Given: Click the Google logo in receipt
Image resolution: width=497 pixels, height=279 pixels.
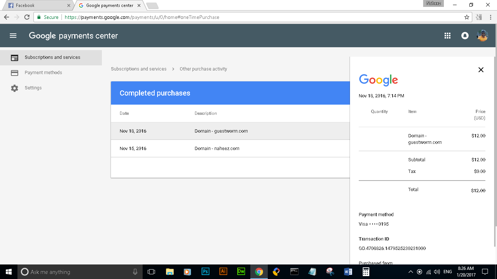Looking at the screenshot, I should pos(378,80).
